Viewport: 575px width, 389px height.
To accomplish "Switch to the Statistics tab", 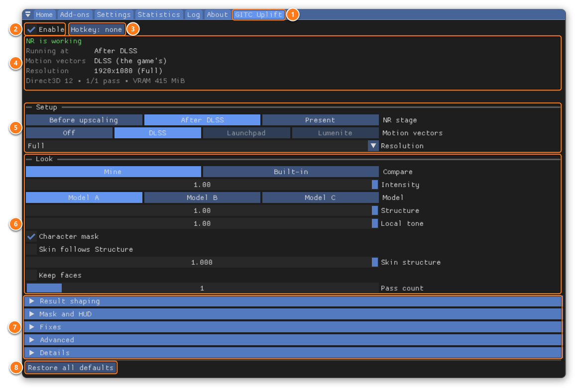I will [158, 14].
